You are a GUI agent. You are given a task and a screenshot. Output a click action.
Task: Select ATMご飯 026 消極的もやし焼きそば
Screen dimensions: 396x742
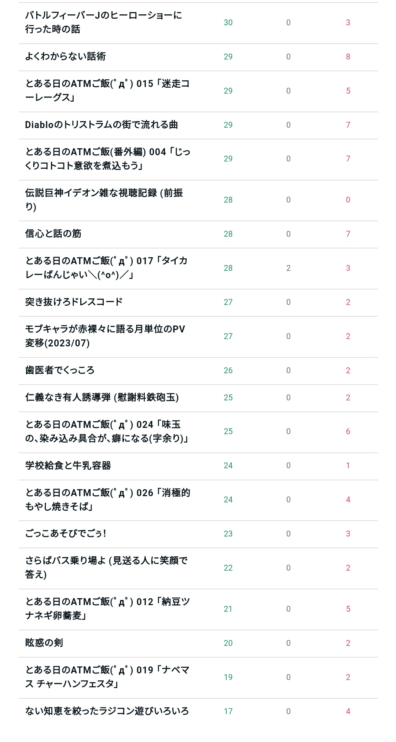pyautogui.click(x=108, y=500)
